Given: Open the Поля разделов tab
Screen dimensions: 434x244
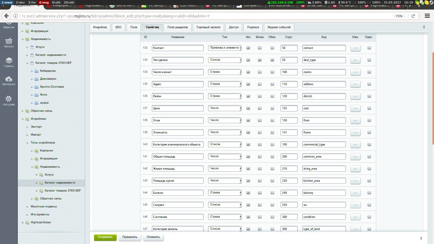Looking at the screenshot, I should pos(178,27).
